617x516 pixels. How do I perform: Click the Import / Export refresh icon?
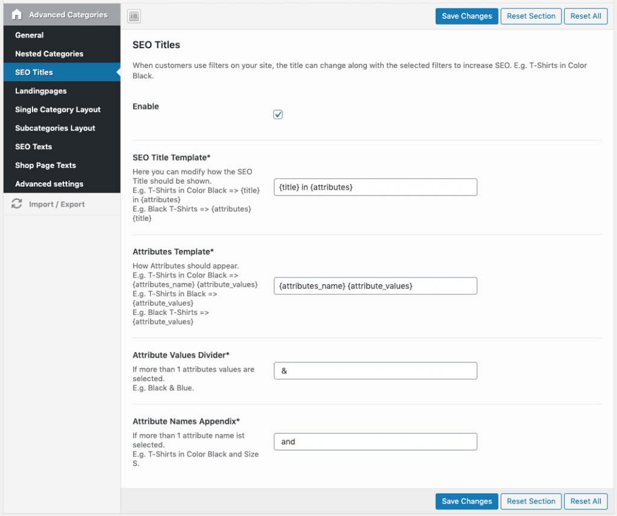(x=16, y=204)
